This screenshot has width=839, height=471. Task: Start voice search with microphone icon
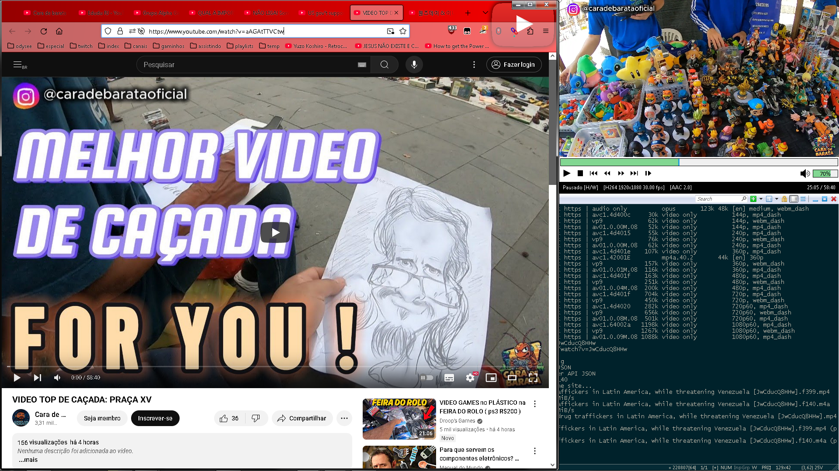point(414,65)
